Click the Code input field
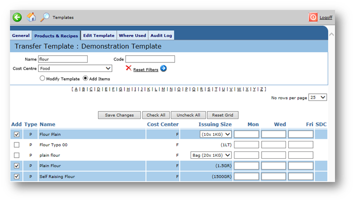Image resolution: width=355 pixels, height=202 pixels. [150, 59]
